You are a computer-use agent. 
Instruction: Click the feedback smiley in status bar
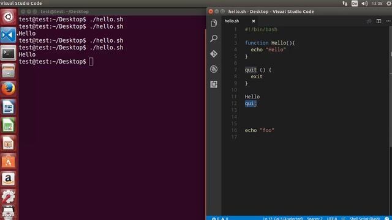387,218
